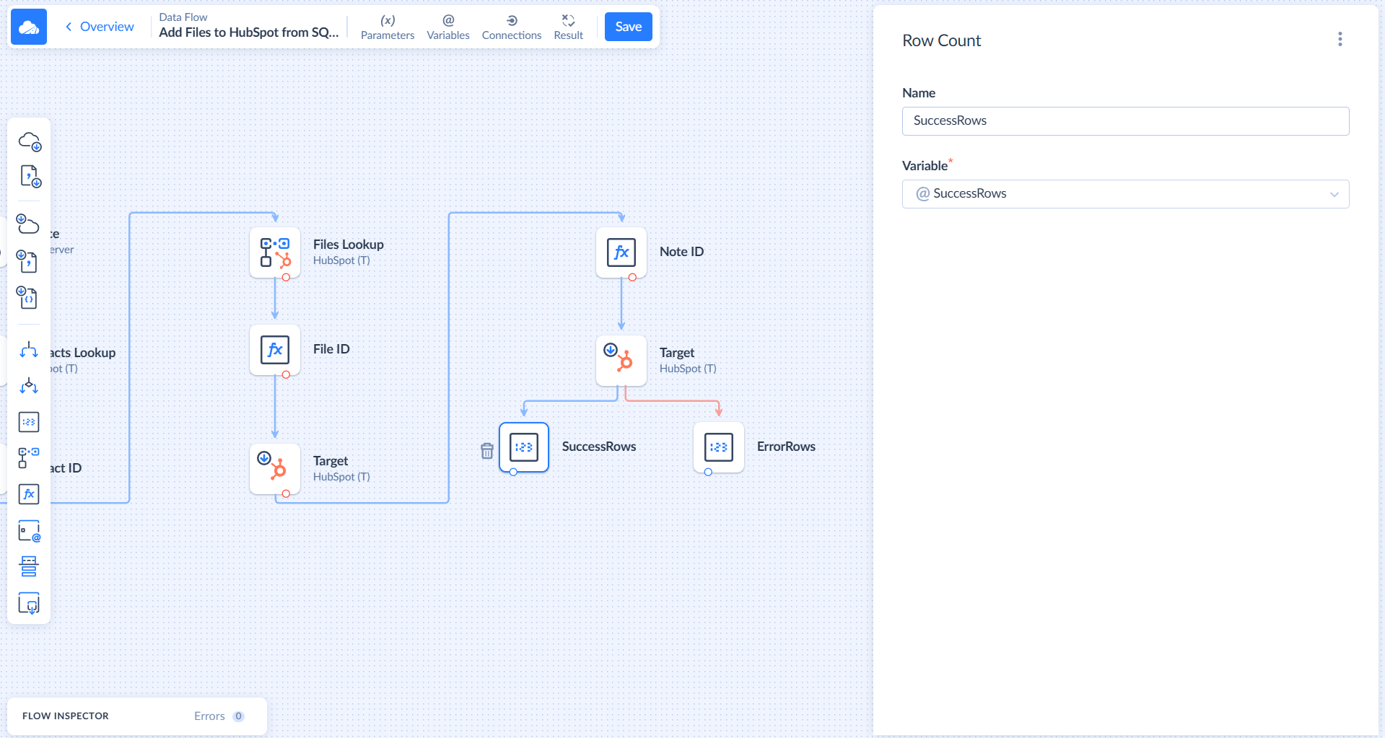The image size is (1385, 738).
Task: Click the trash icon beside SuccessRows node
Action: pos(487,451)
